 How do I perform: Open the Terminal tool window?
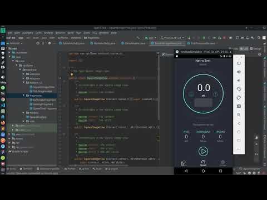(26, 169)
